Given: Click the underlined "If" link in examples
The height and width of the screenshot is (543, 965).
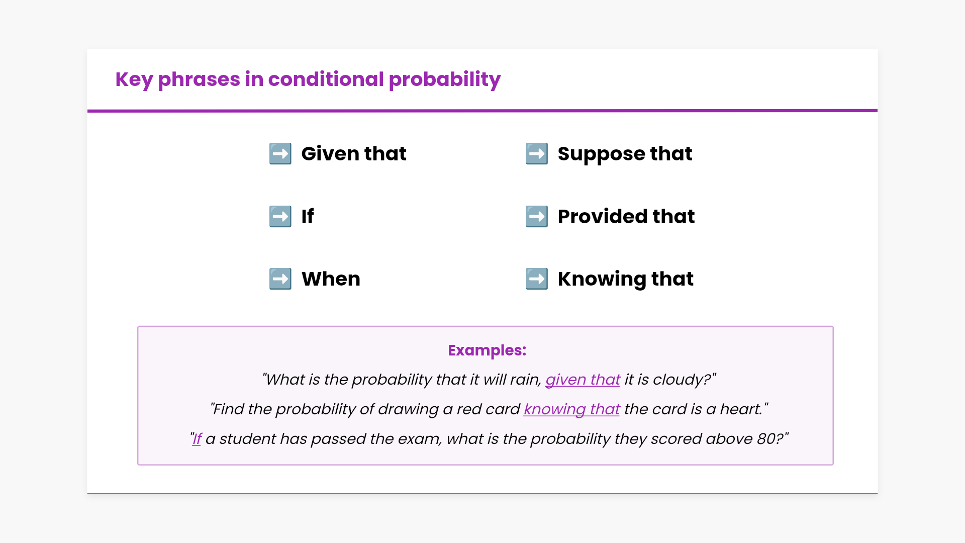Looking at the screenshot, I should tap(197, 439).
